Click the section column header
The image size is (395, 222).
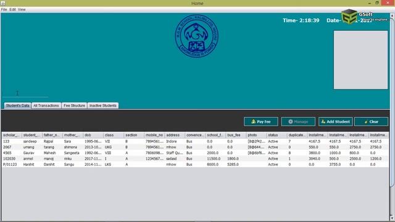[134, 135]
